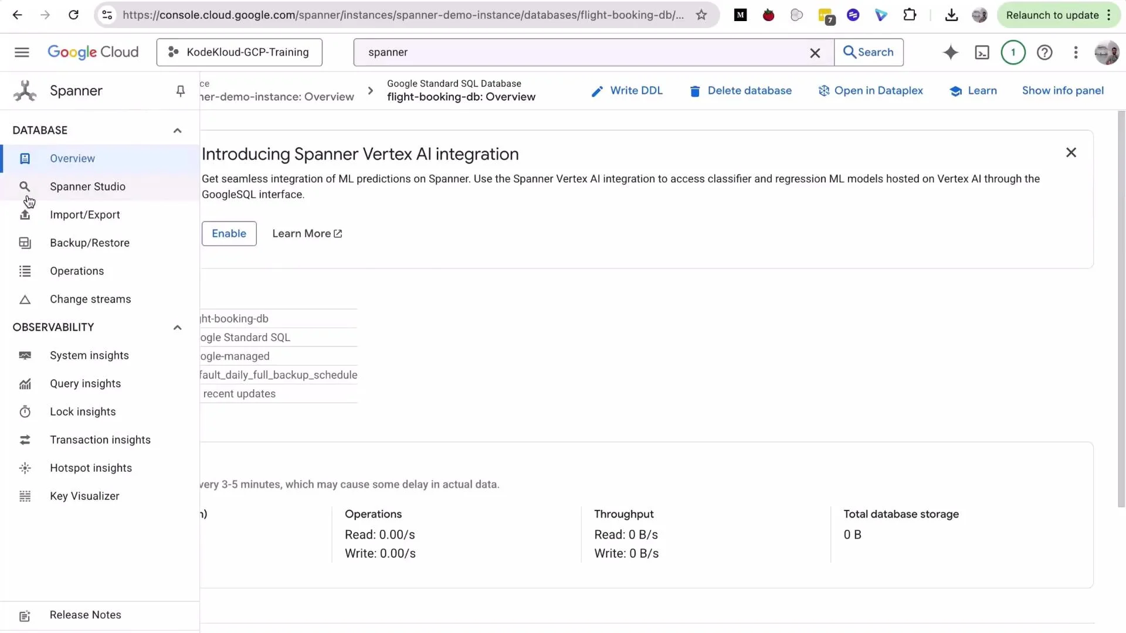Enable Spanner Vertex AI integration
Image resolution: width=1126 pixels, height=633 pixels.
tap(229, 234)
